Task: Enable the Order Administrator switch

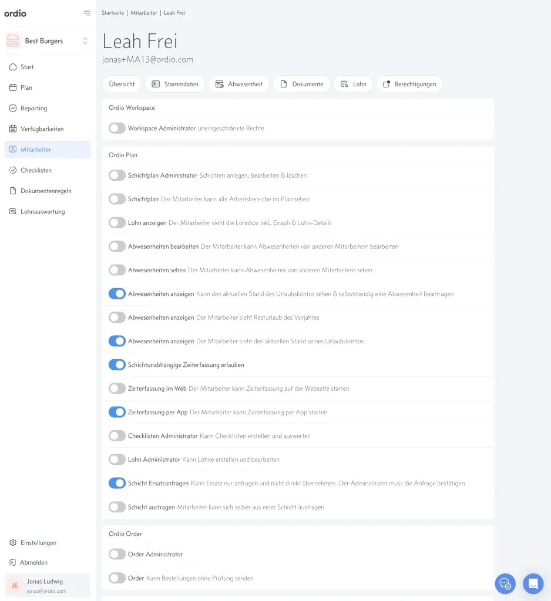Action: (117, 554)
